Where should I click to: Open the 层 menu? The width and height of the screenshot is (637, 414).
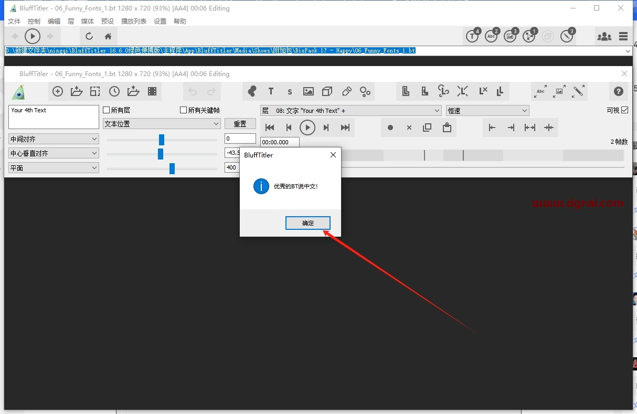(71, 22)
